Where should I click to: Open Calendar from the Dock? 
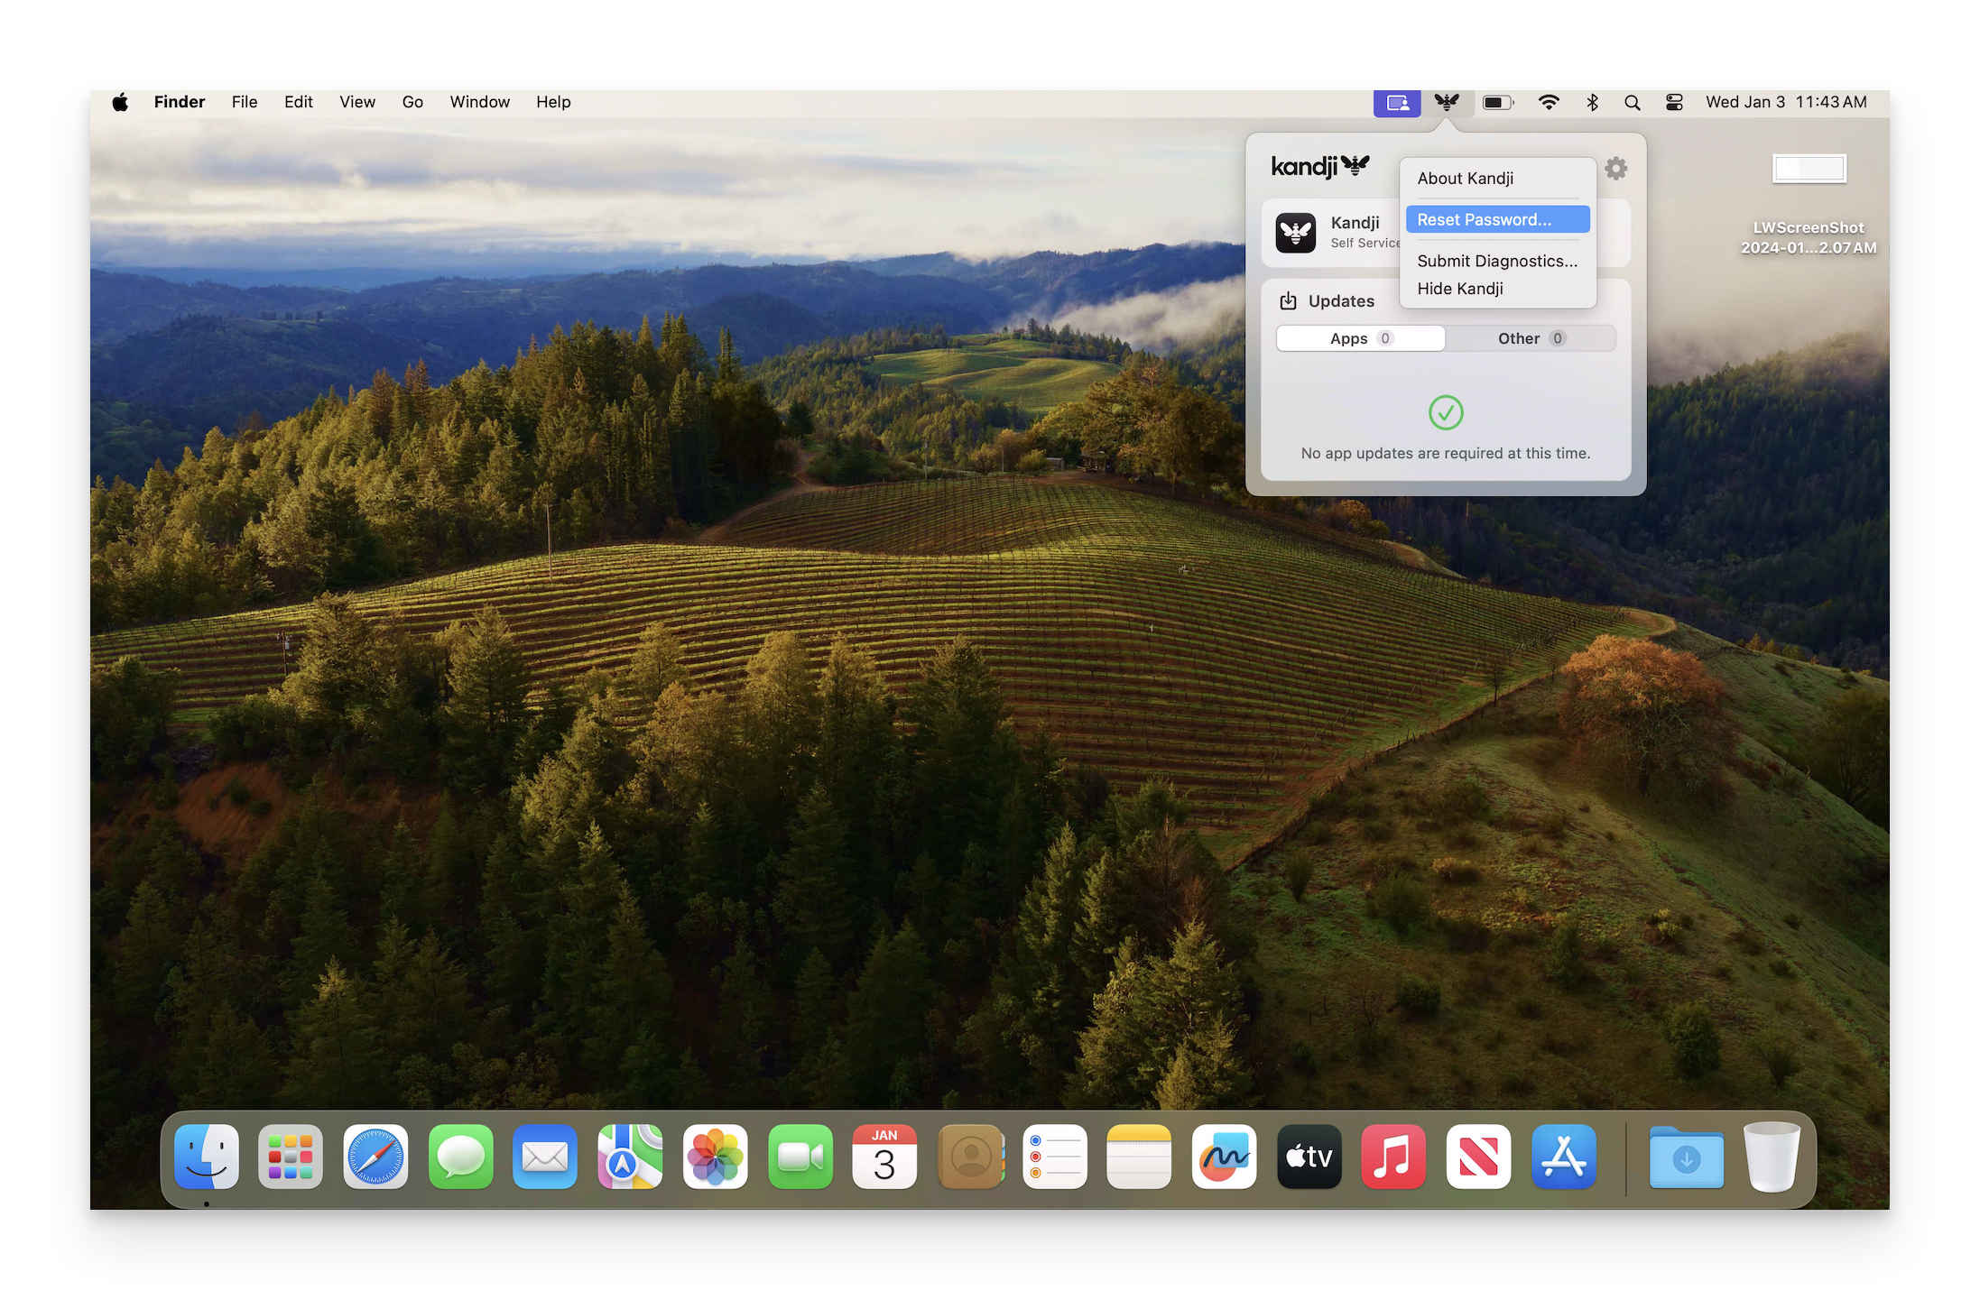coord(884,1157)
